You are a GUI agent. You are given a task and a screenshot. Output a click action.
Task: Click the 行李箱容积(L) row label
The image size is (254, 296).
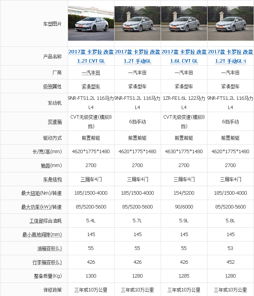(x=47, y=262)
